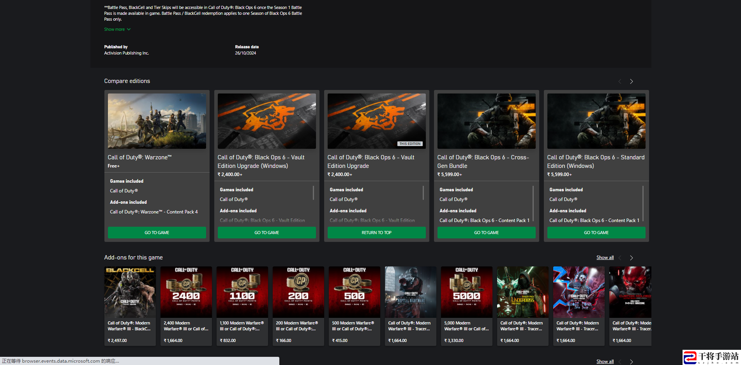Click RETURN TO TOP button
741x365 pixels.
click(x=377, y=233)
